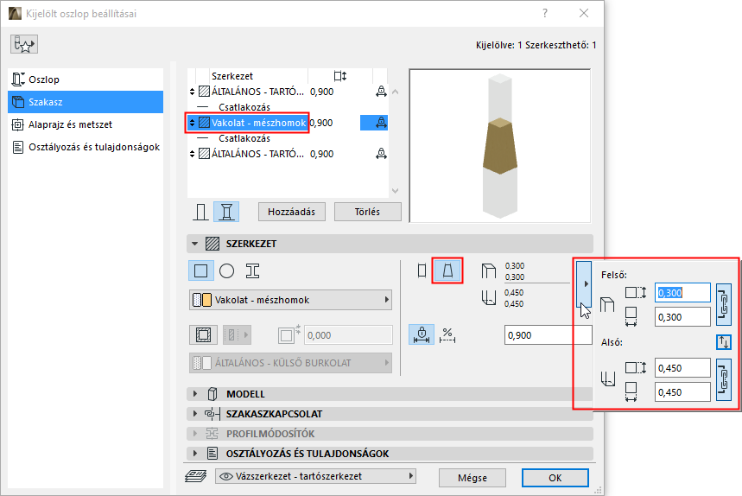
Task: Switch to the multi-segment column icon
Action: coord(227,211)
